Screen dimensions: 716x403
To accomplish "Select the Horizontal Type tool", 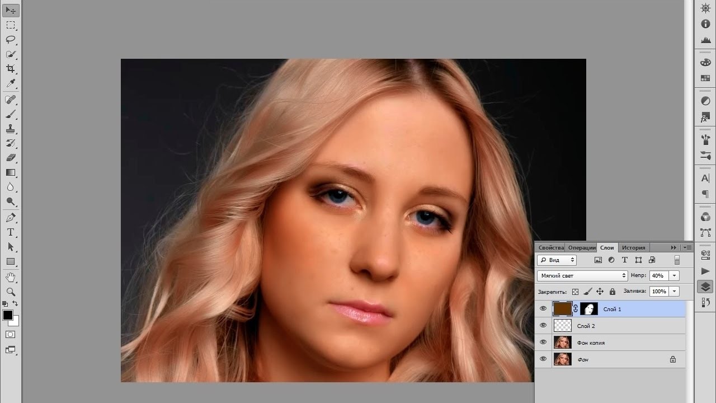I will [x=11, y=232].
